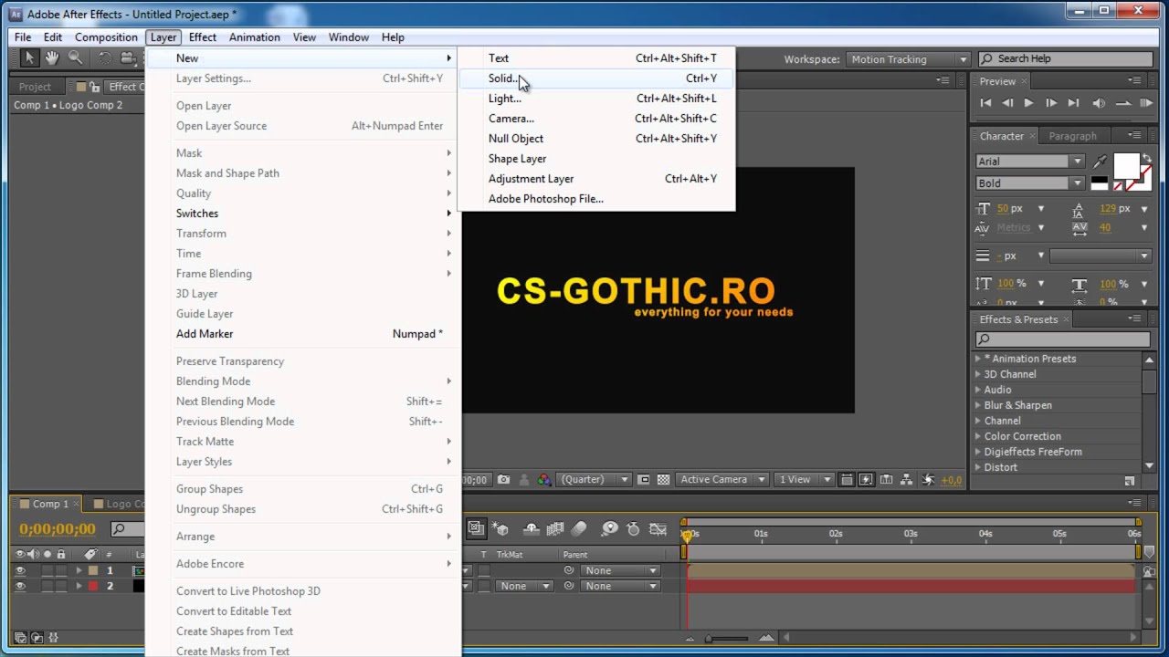Switch to the Project tab
Screen dimensions: 1169x657
[x=36, y=87]
